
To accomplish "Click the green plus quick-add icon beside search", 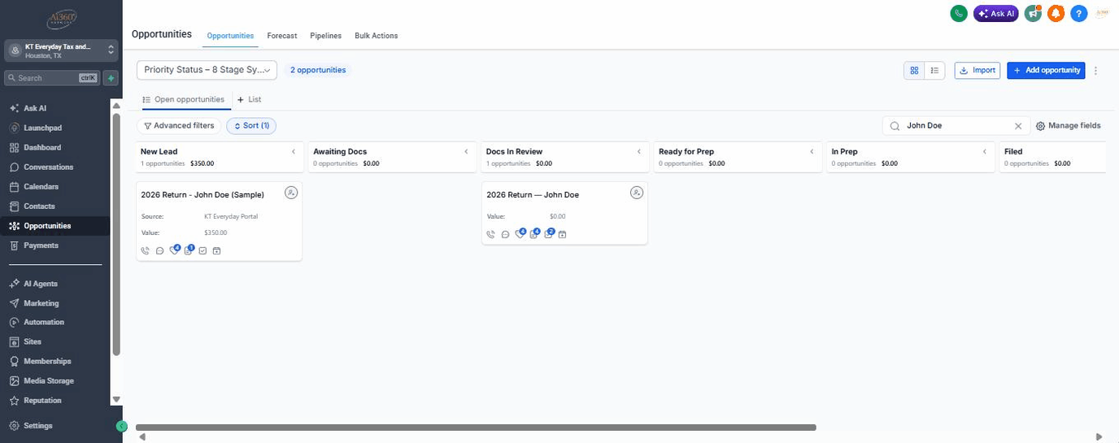I will pyautogui.click(x=111, y=78).
